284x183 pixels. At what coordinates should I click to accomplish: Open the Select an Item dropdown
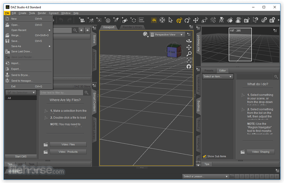[x=218, y=77]
